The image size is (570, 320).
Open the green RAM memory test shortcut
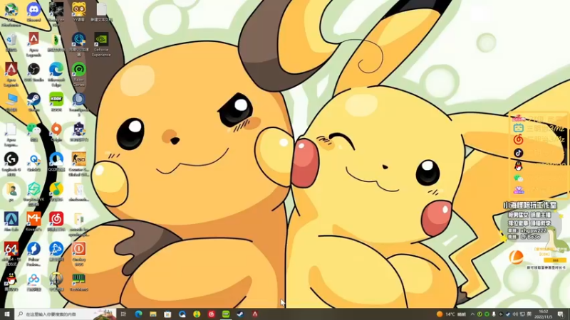pos(78,282)
